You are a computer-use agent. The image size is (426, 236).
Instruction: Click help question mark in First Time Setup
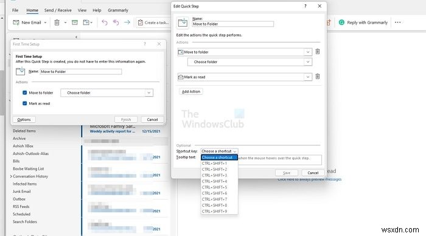pos(145,44)
